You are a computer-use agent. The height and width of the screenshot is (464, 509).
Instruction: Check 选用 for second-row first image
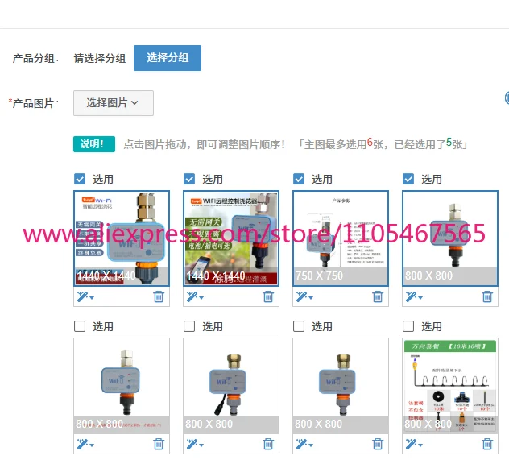(x=80, y=326)
